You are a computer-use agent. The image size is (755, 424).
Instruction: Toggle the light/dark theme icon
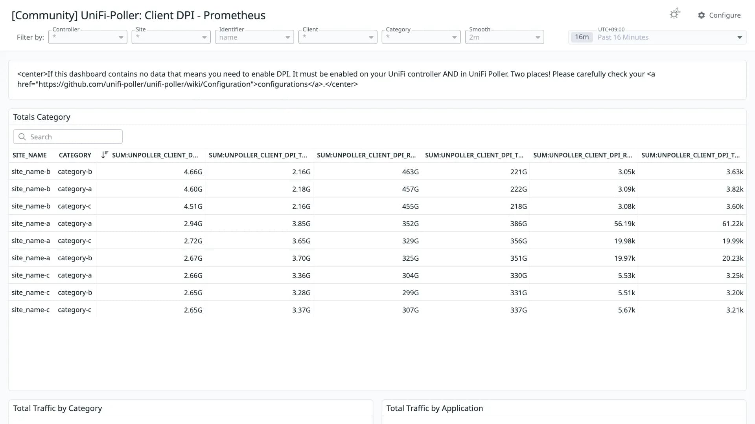pyautogui.click(x=675, y=14)
